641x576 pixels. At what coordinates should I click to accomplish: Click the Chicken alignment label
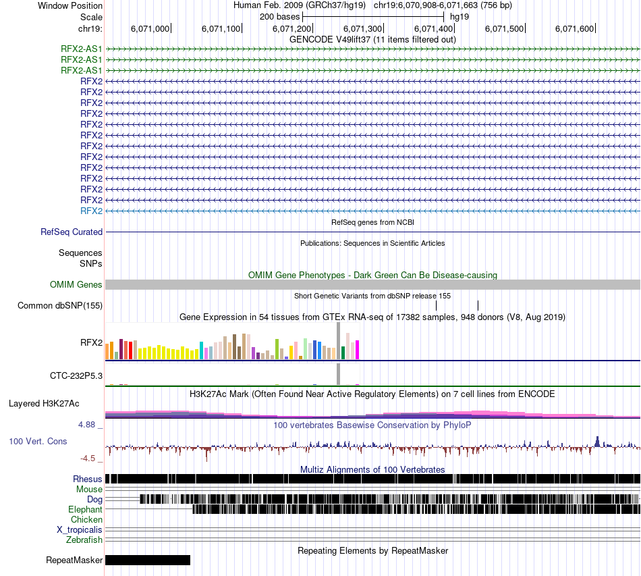[x=86, y=519]
